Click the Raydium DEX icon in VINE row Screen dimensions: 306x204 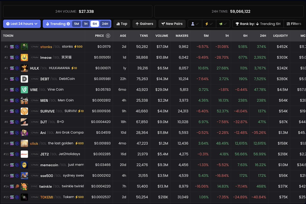(x=17, y=90)
